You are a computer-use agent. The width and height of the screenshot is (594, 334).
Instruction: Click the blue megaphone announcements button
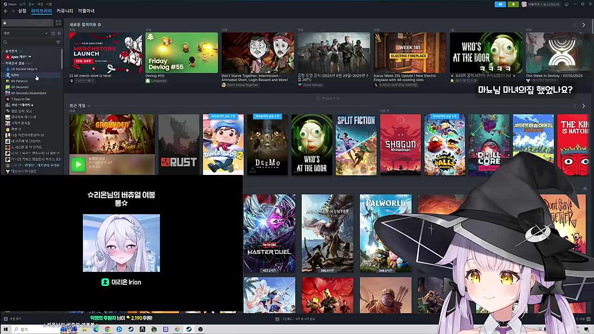[x=500, y=4]
